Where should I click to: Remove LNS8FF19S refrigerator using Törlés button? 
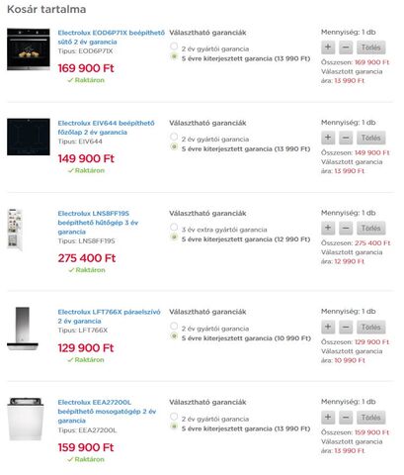tap(371, 228)
